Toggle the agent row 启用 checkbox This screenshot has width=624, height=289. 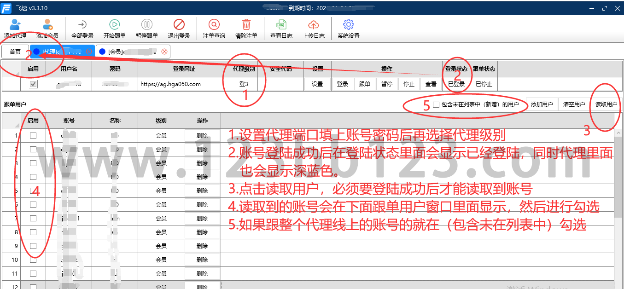[x=33, y=84]
